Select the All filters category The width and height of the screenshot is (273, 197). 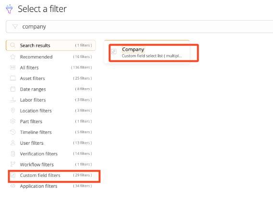pyautogui.click(x=51, y=68)
